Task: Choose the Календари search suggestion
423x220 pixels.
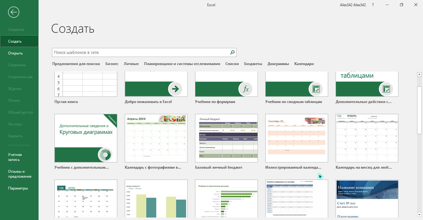Action: [x=304, y=64]
